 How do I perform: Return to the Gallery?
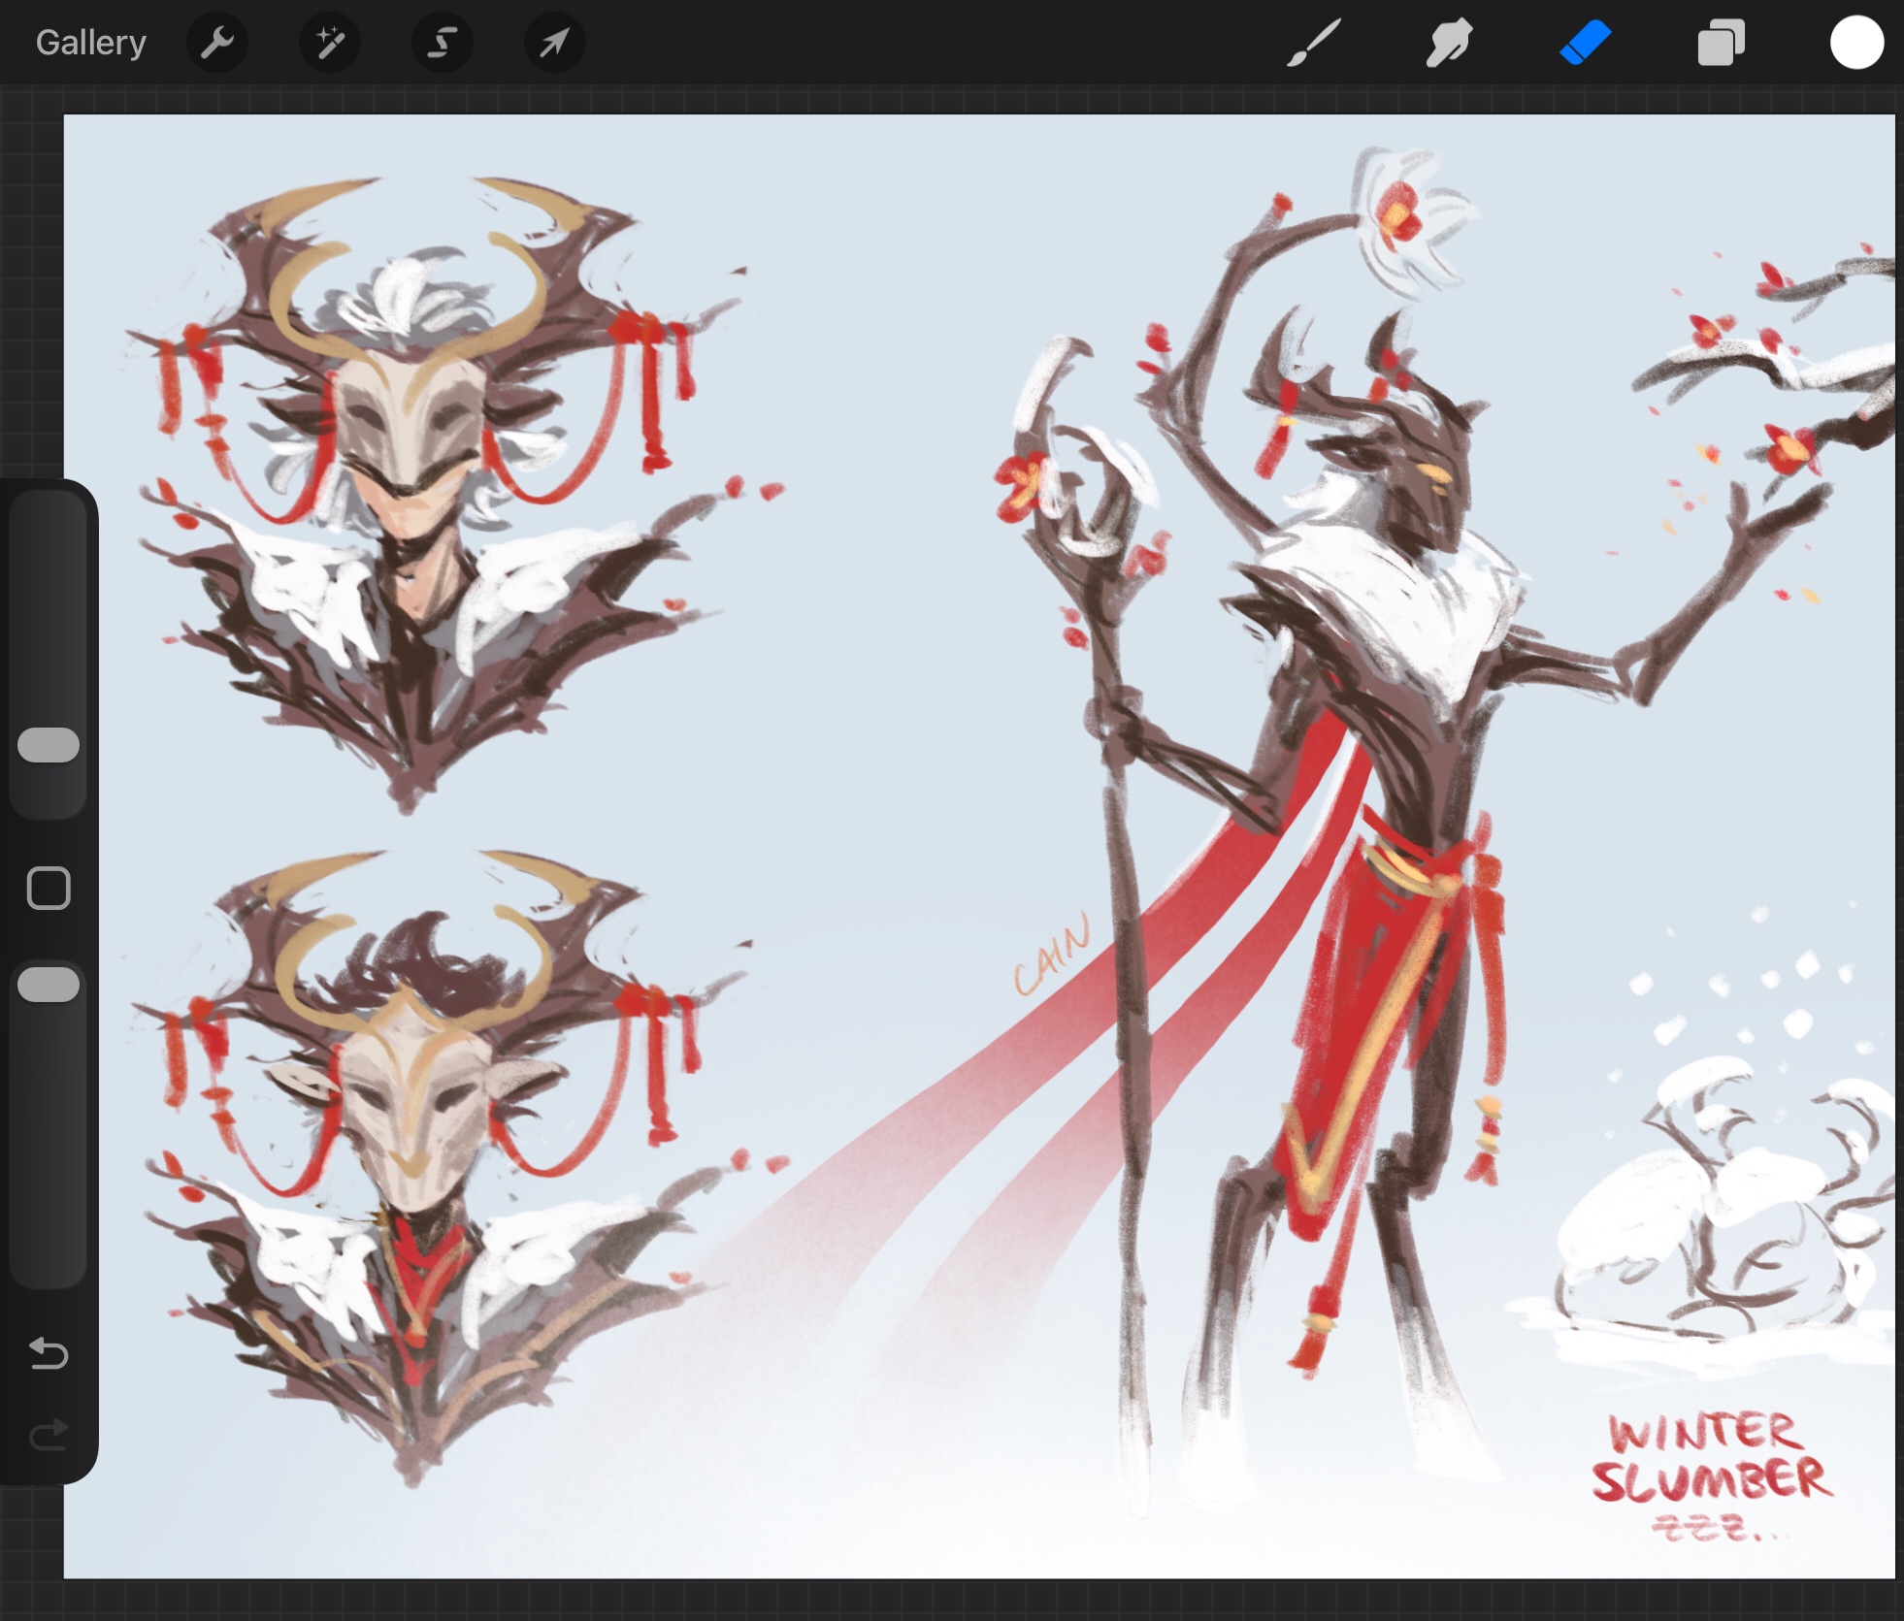[90, 43]
